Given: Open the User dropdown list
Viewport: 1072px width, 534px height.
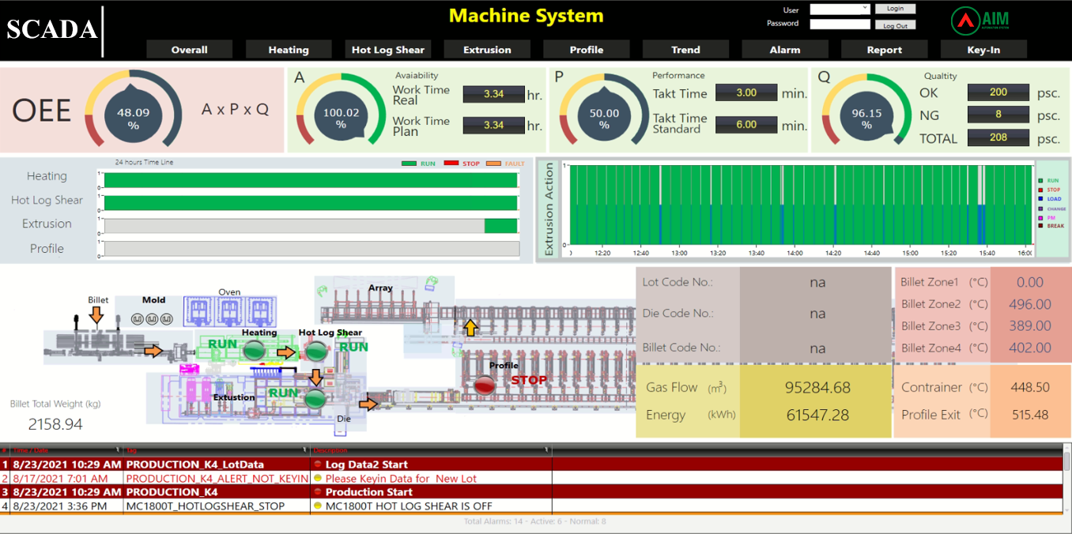Looking at the screenshot, I should coord(865,9).
